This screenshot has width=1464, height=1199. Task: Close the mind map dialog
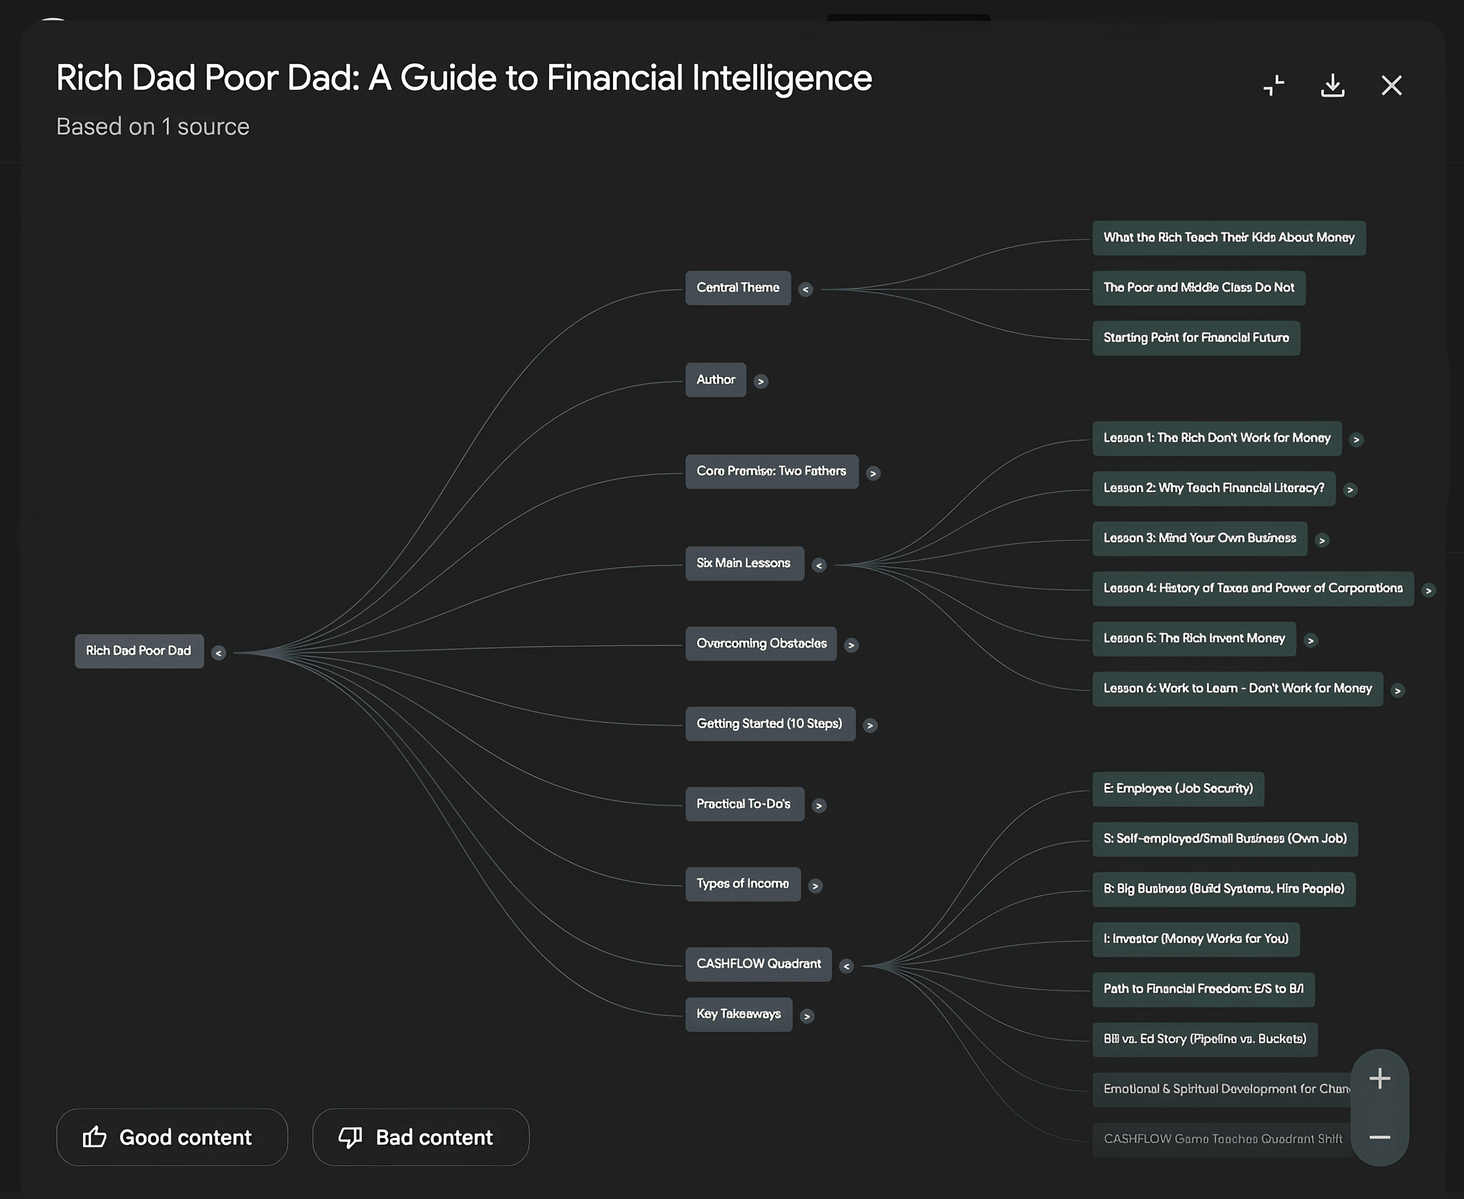click(1391, 85)
